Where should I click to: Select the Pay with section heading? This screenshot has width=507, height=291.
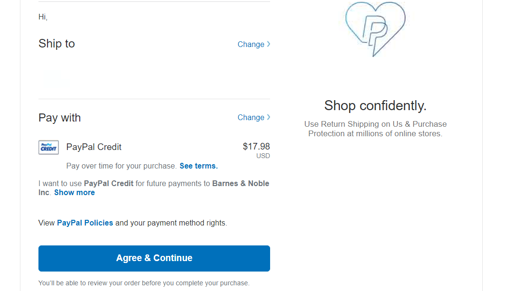point(59,117)
